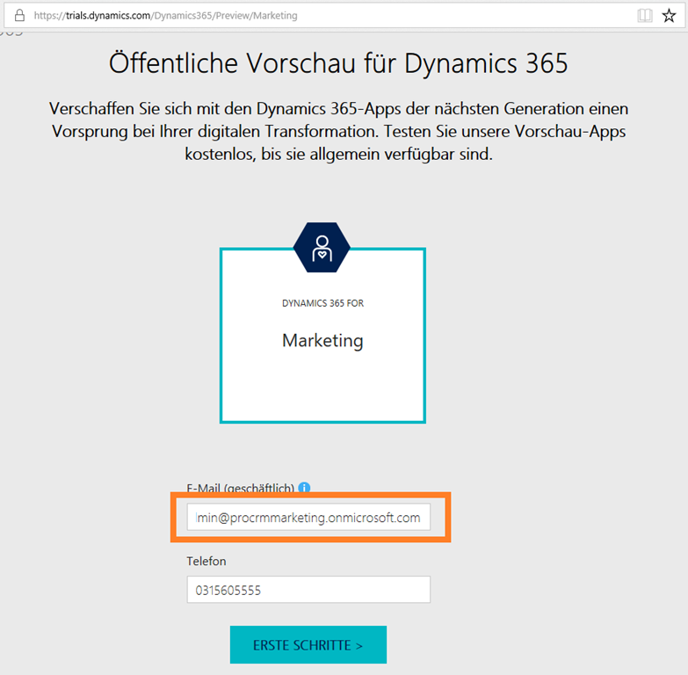
Task: Click the lock icon in the address bar
Action: (x=20, y=15)
